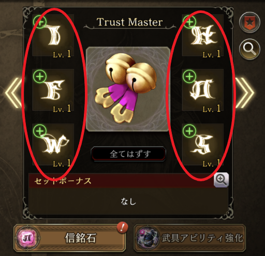Go to previous item with left chevrons

(14, 93)
